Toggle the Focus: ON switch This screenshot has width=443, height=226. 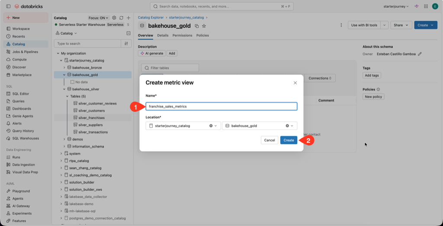[98, 18]
